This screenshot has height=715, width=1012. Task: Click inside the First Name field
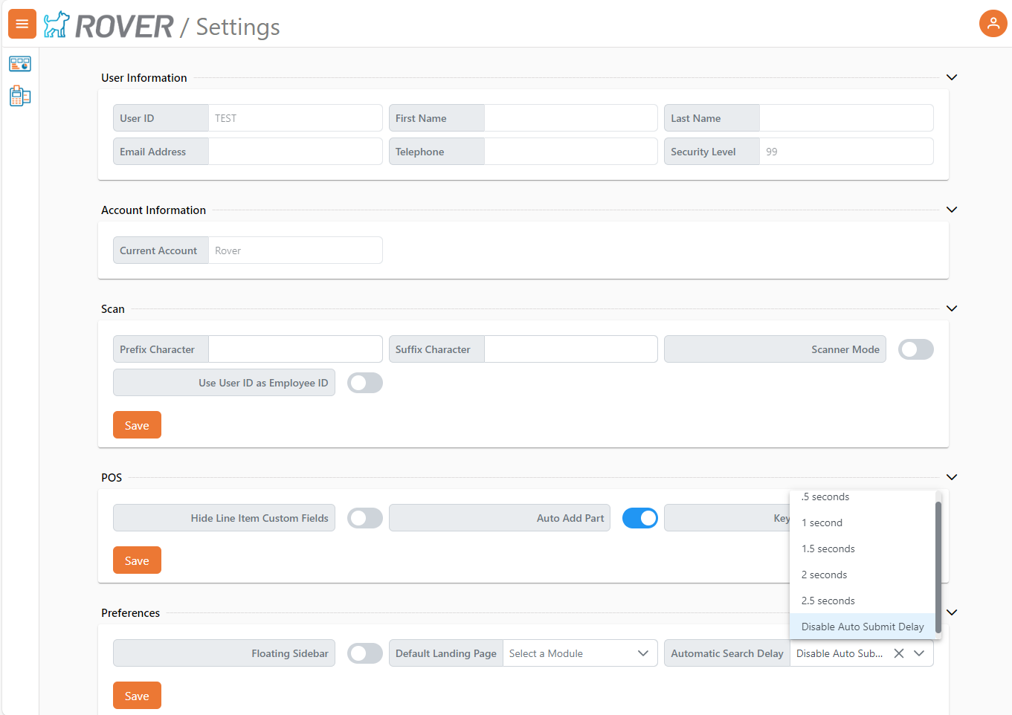click(x=570, y=117)
